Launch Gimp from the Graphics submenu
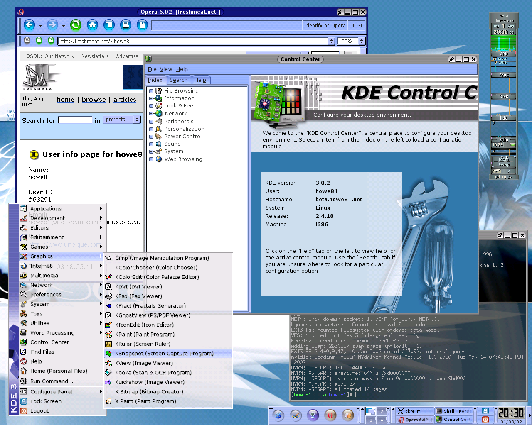This screenshot has height=425, width=532. click(168, 258)
